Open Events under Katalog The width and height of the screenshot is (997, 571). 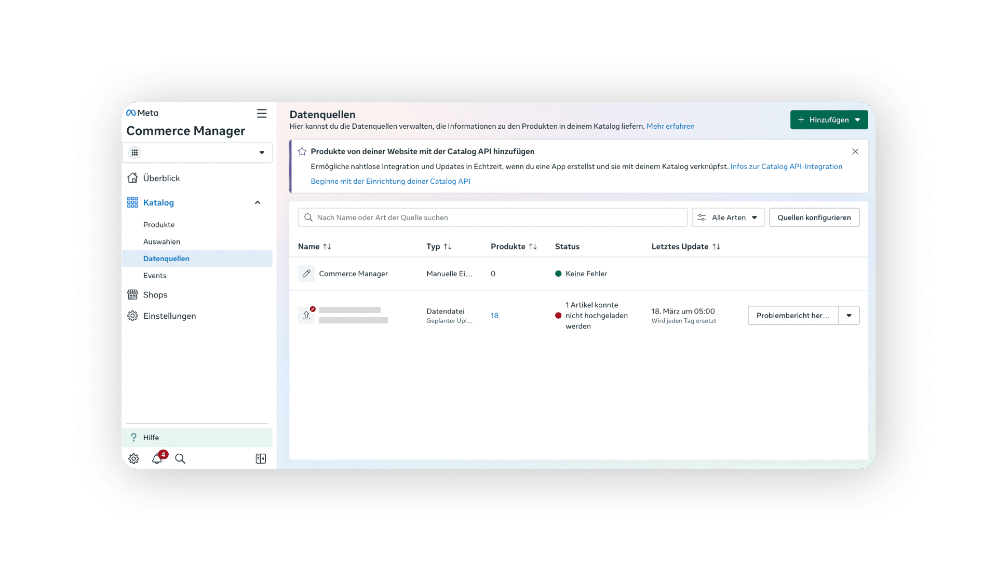point(155,276)
